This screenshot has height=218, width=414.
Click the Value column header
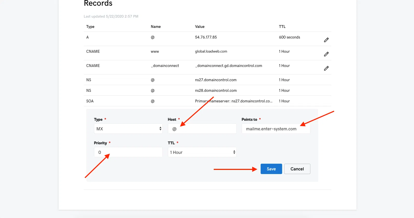pyautogui.click(x=200, y=27)
